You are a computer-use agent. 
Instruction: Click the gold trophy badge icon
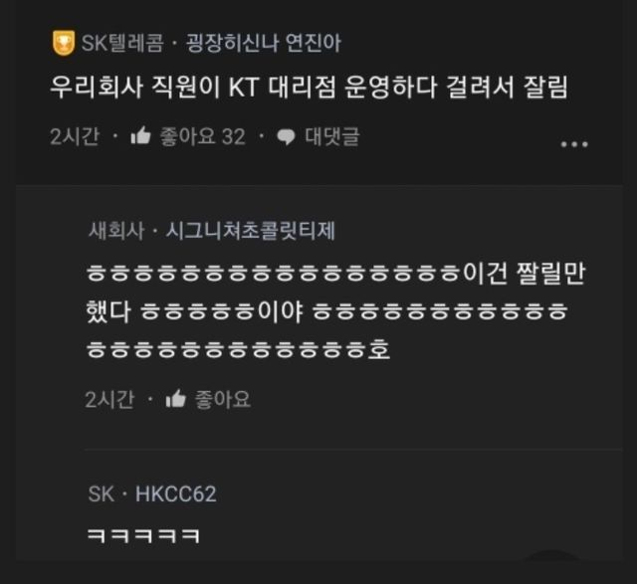[x=64, y=43]
